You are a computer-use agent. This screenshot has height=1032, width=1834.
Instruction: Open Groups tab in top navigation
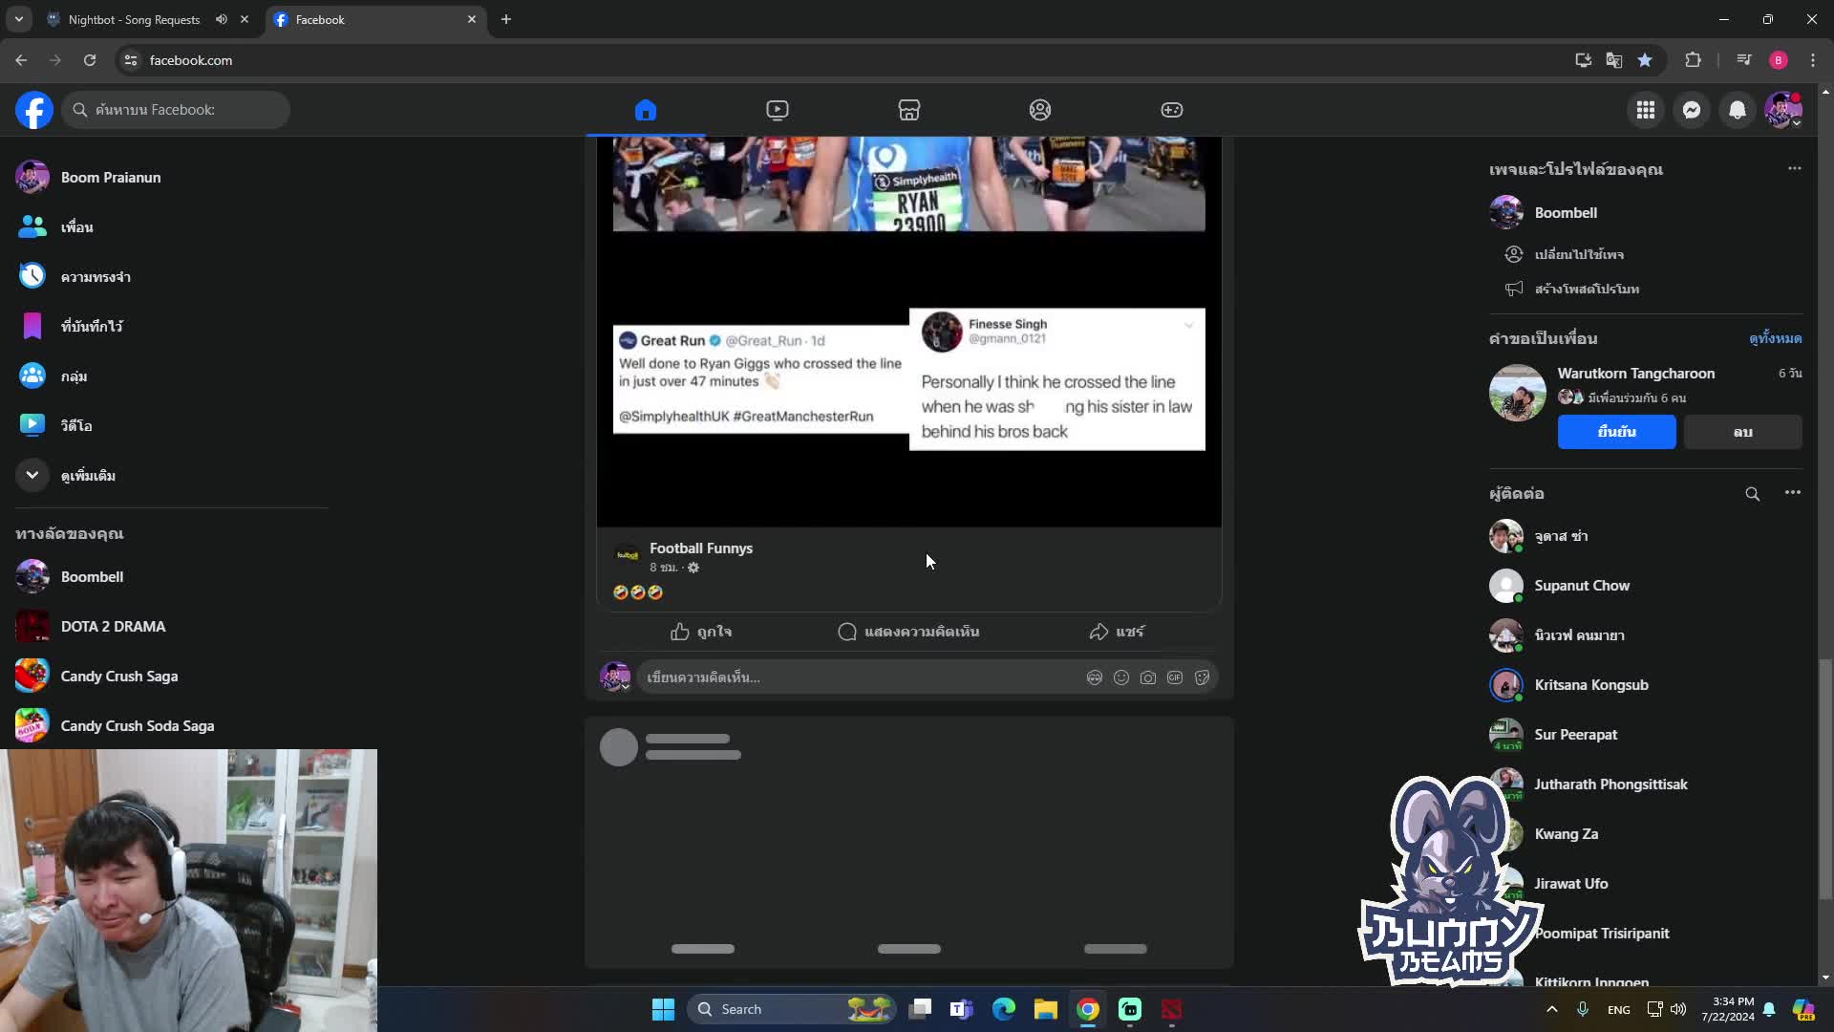pyautogui.click(x=1040, y=110)
